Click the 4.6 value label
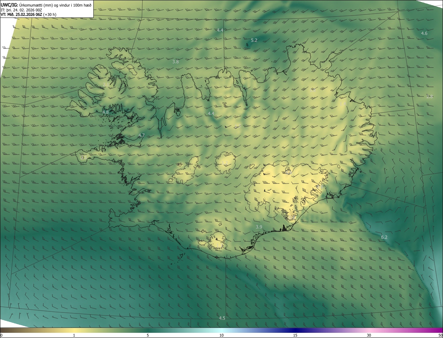Viewport: 443px width, 338px height. [424, 34]
